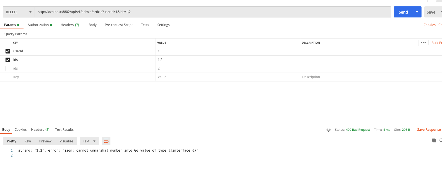Open the request Headers (7) tab
Viewport: 442px width, 169px height.
point(70,25)
